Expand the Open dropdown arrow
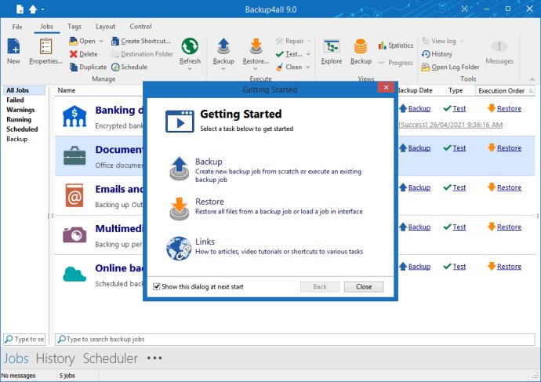This screenshot has height=382, width=541. [101, 41]
